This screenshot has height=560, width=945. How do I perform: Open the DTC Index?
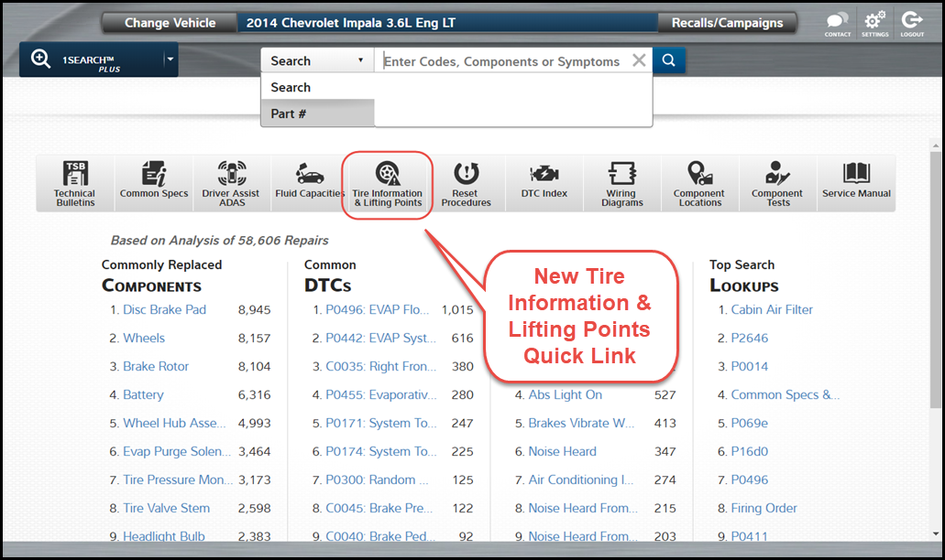544,183
